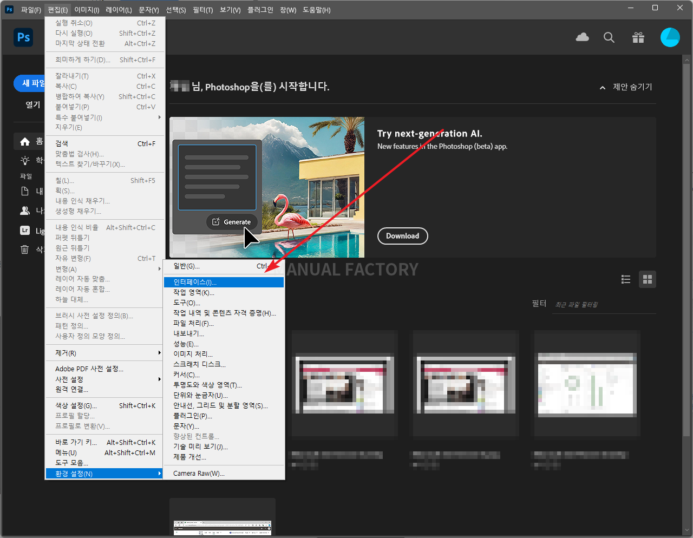Select 일반(G)... preferences entry
The height and width of the screenshot is (538, 693).
click(224, 266)
